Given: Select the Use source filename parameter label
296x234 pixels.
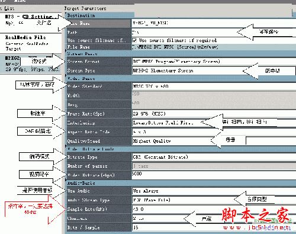Looking at the screenshot, I should tap(99, 40).
